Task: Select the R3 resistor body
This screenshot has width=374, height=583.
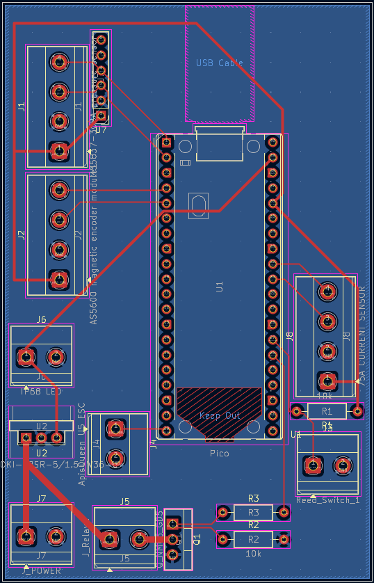Action: coord(253,512)
